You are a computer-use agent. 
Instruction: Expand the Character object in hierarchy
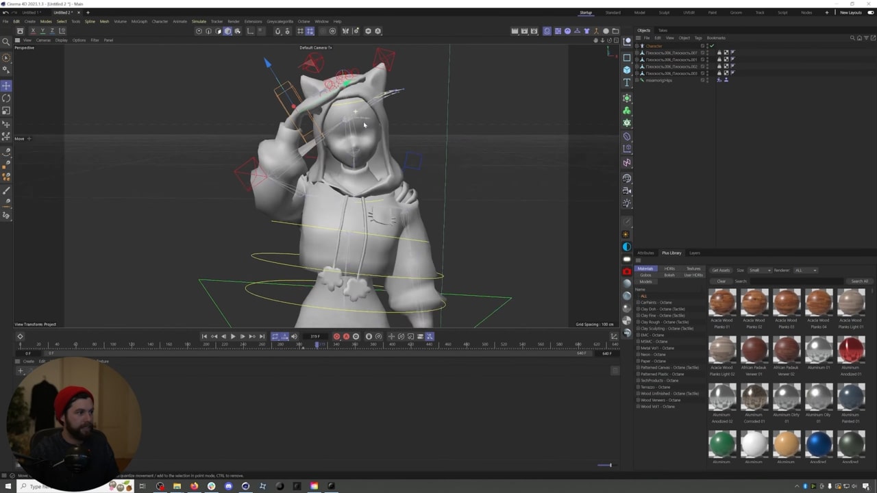tap(637, 46)
